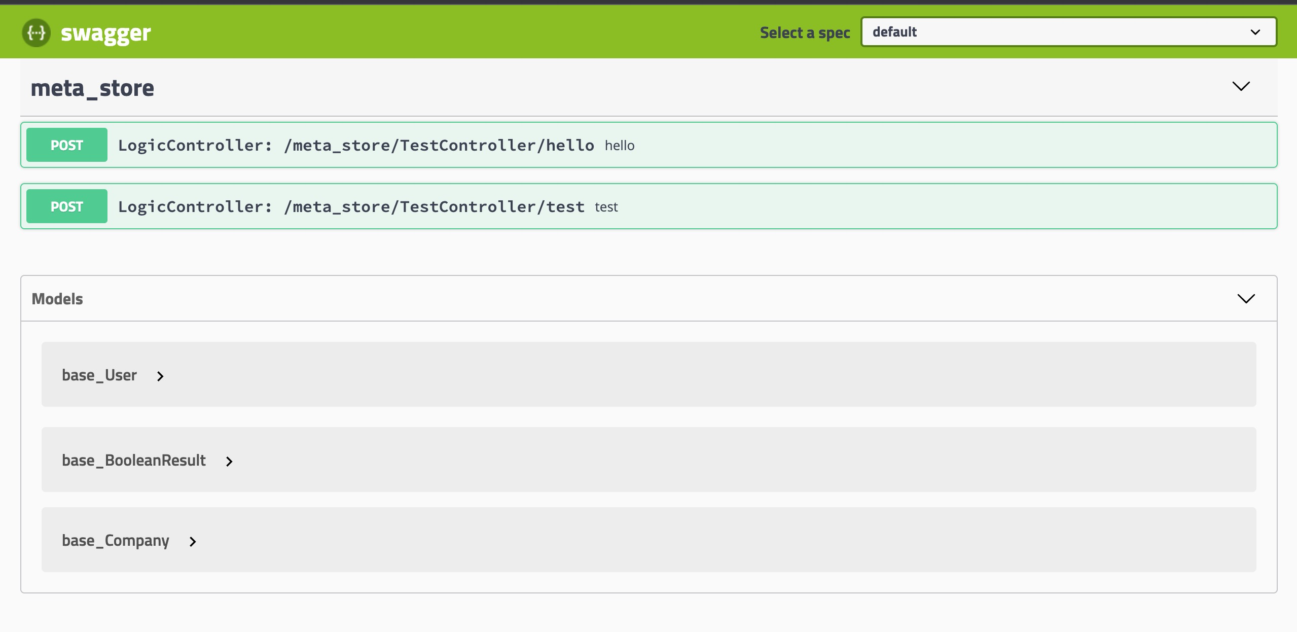Click the 'hello' summary text

620,146
